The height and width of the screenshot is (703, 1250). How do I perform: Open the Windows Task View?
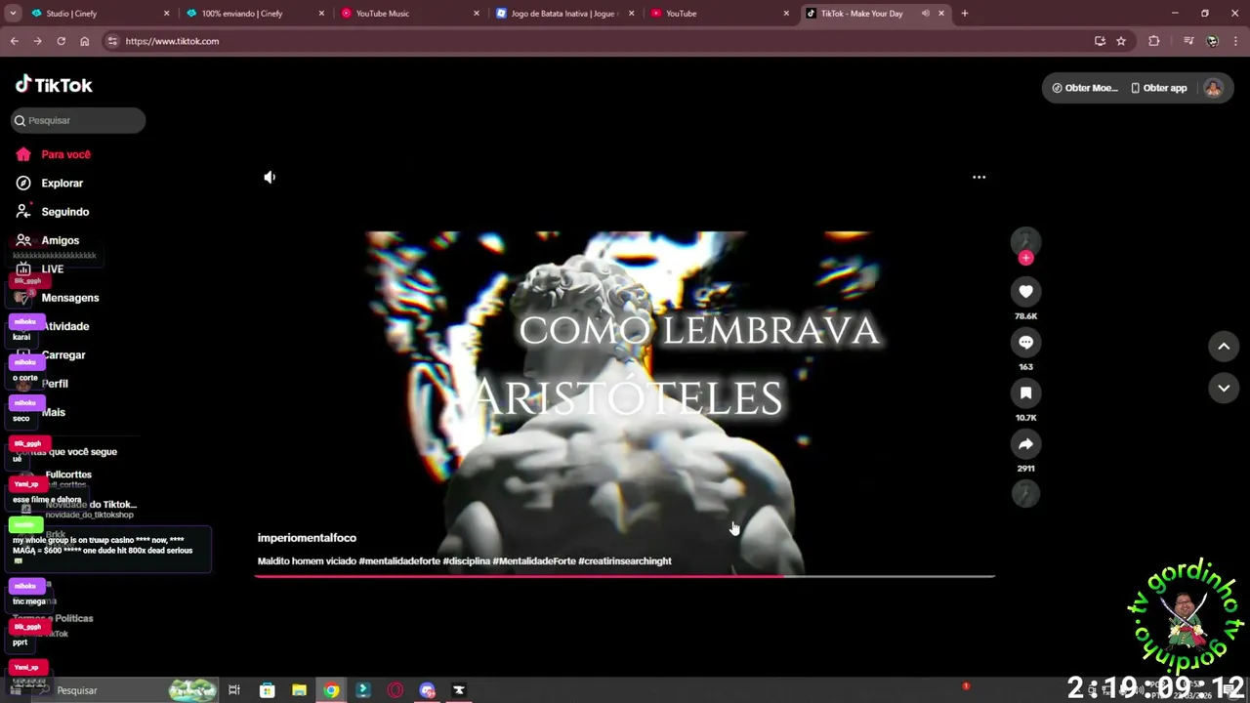pos(234,690)
